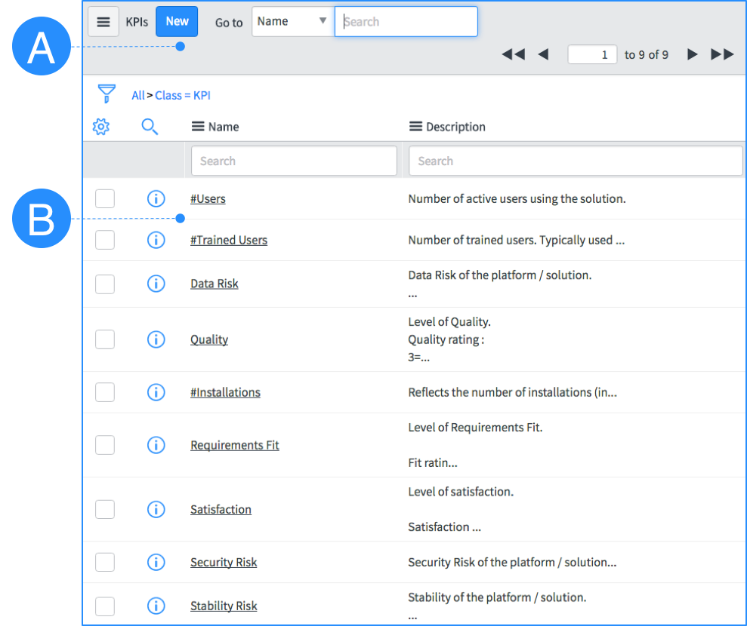747x626 pixels.
Task: Open the Stability Risk KPI link
Action: coord(224,606)
